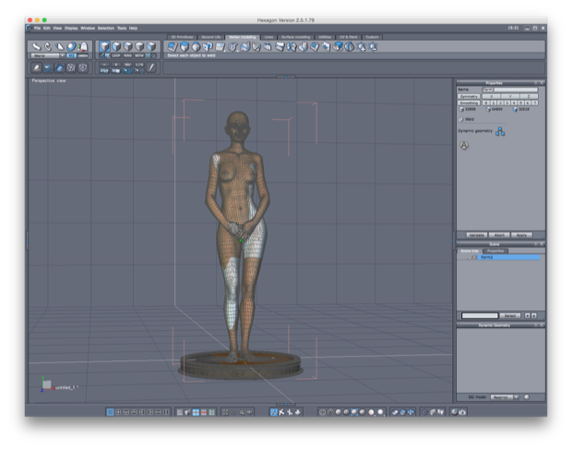
Task: Click the scene search input field
Action: tap(480, 316)
